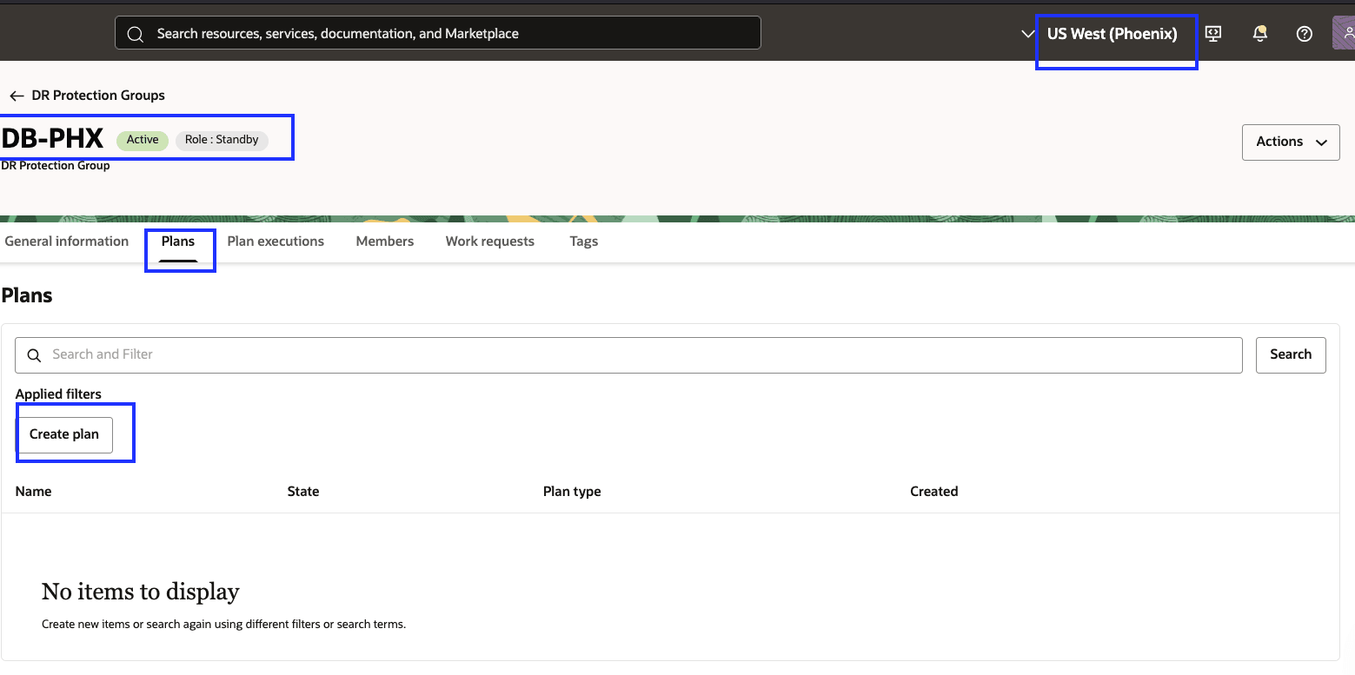This screenshot has height=675, width=1355.
Task: Click the Created column header
Action: tap(934, 492)
